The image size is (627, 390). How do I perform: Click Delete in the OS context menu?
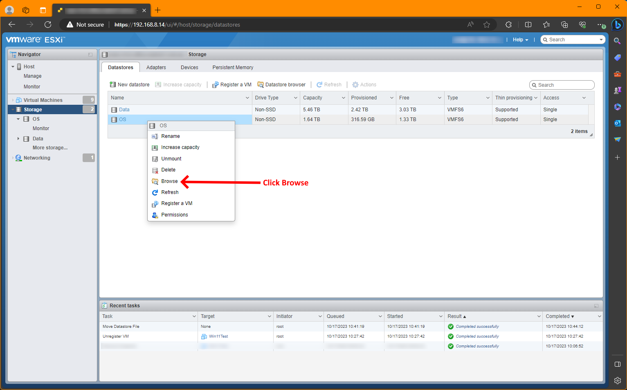(168, 170)
